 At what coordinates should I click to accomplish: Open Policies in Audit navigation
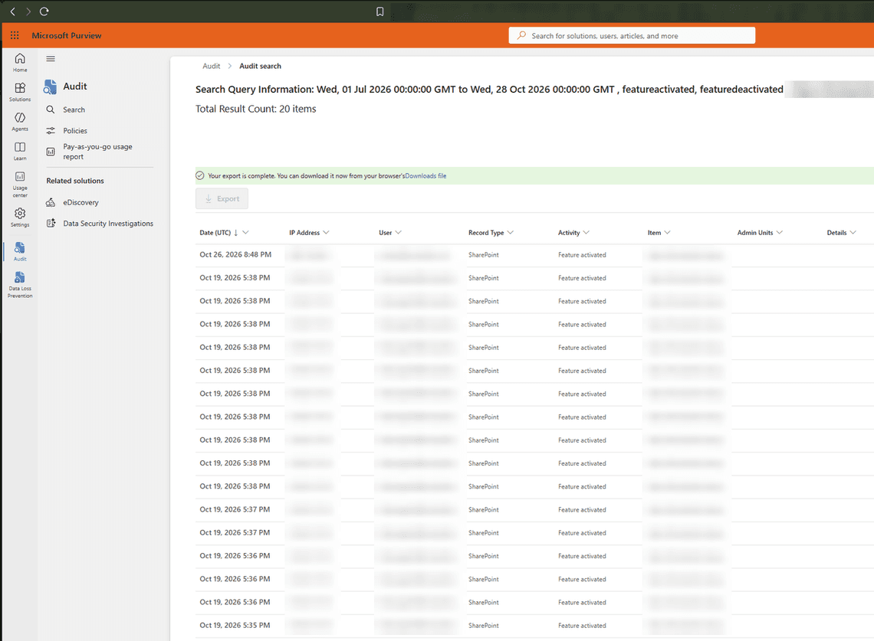click(x=74, y=130)
